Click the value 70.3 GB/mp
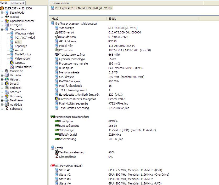Image resolution: width=219 pixels, height=185 pixels. tap(116, 139)
